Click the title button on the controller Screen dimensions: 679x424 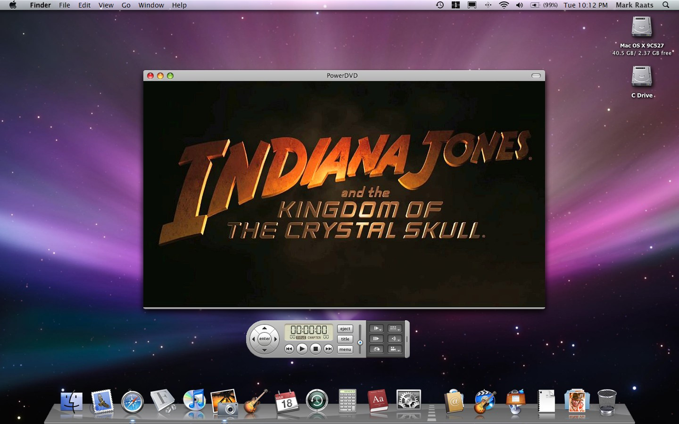345,339
